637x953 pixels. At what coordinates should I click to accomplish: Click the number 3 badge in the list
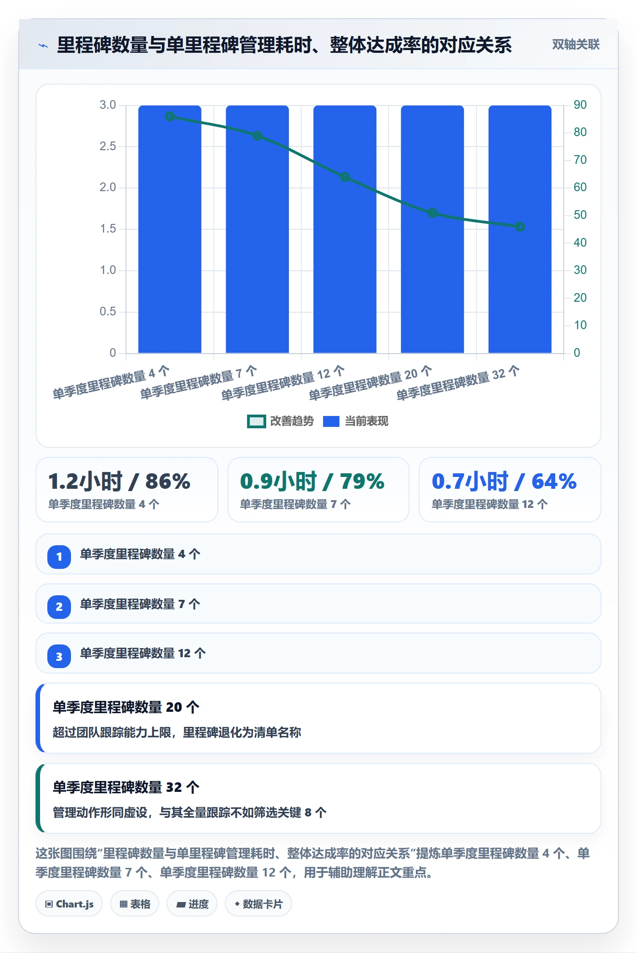(59, 656)
